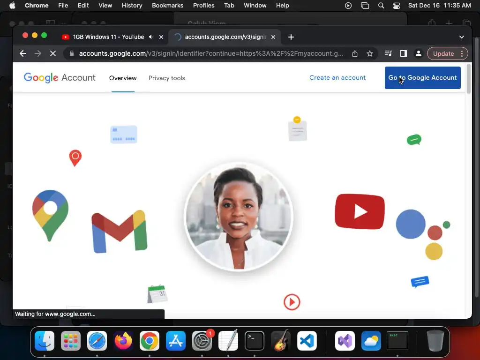Open Finder from the Dock
This screenshot has width=480, height=360.
(x=45, y=341)
